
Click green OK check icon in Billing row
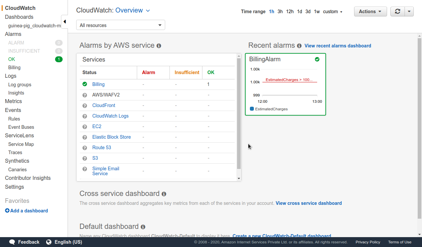(85, 84)
